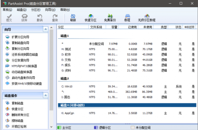Click the left panel scrollbar up arrow
The image size is (198, 130).
pos(51,28)
